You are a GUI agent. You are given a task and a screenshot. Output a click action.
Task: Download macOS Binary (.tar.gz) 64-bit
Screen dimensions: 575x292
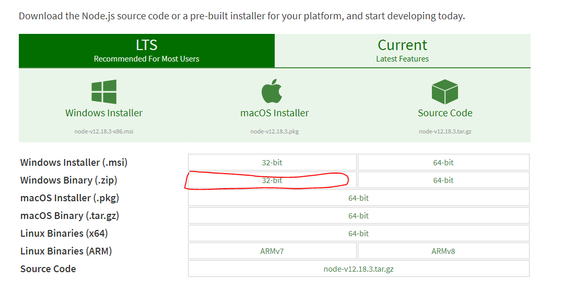[x=359, y=216]
